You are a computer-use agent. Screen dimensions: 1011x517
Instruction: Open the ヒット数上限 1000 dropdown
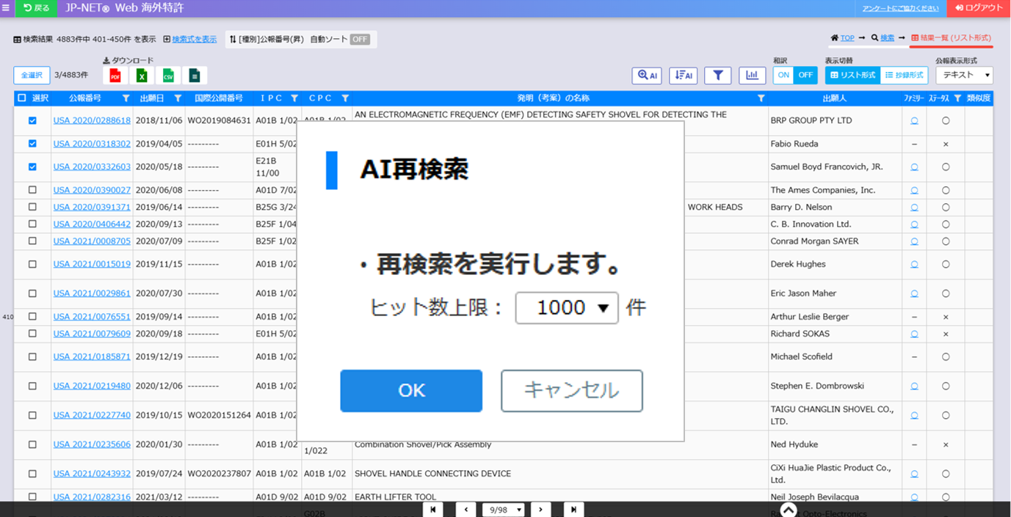567,308
